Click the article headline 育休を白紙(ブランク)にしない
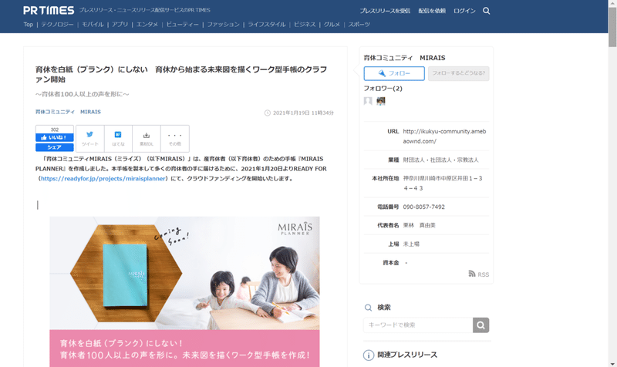The width and height of the screenshot is (617, 367). (x=181, y=74)
